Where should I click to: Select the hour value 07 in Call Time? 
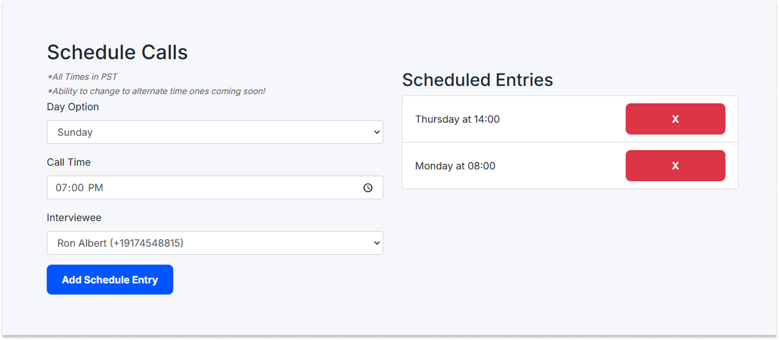pyautogui.click(x=61, y=187)
